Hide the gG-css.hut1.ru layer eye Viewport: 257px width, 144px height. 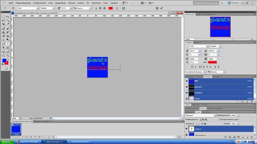tap(186, 135)
